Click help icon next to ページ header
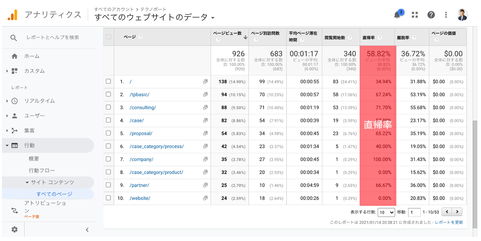 coord(141,37)
